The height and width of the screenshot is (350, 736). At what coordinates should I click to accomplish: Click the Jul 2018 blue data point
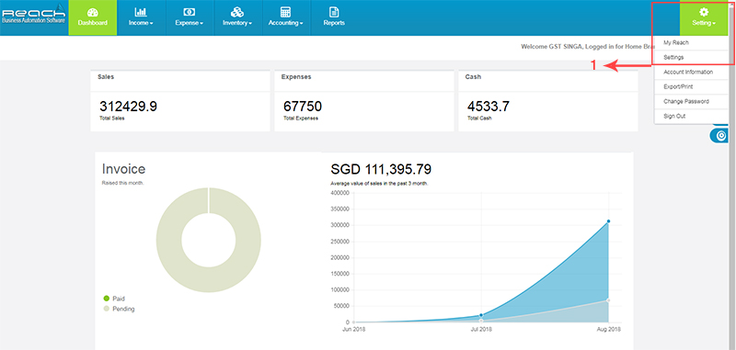pyautogui.click(x=481, y=315)
